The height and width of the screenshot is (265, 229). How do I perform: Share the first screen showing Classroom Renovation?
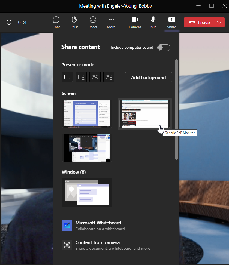click(x=87, y=114)
